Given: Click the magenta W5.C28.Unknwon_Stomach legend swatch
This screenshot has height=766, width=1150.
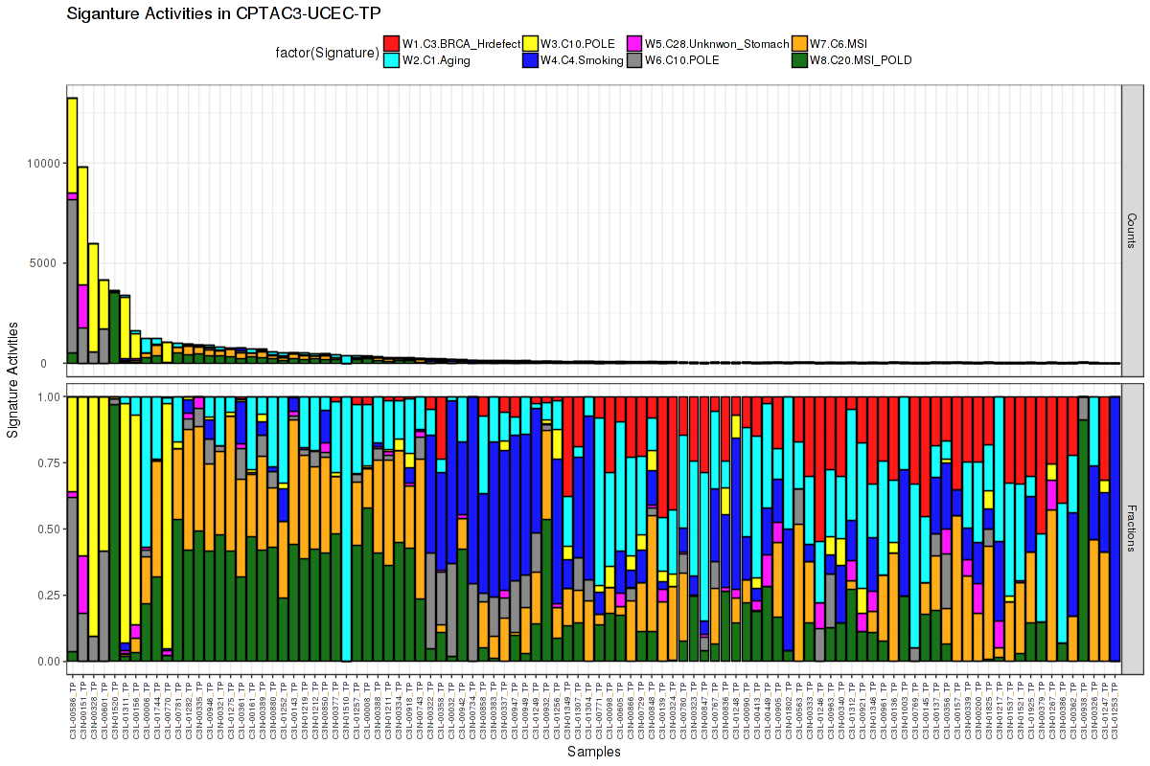Looking at the screenshot, I should (633, 43).
